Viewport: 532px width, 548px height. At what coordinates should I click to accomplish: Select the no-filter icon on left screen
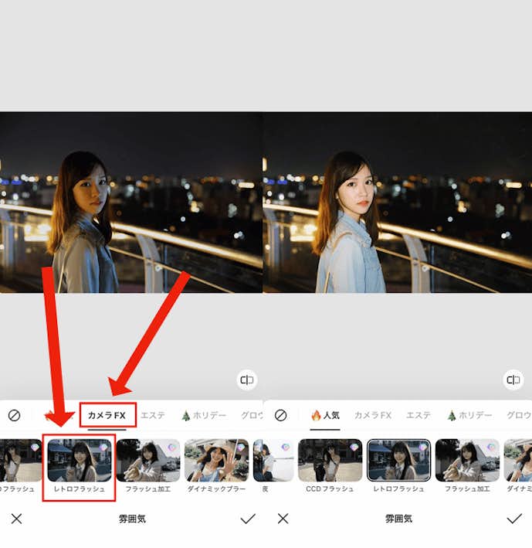coord(15,415)
